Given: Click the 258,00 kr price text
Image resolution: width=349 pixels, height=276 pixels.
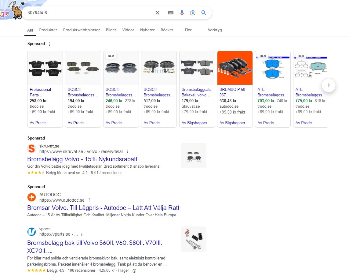Looking at the screenshot, I should tap(38, 101).
